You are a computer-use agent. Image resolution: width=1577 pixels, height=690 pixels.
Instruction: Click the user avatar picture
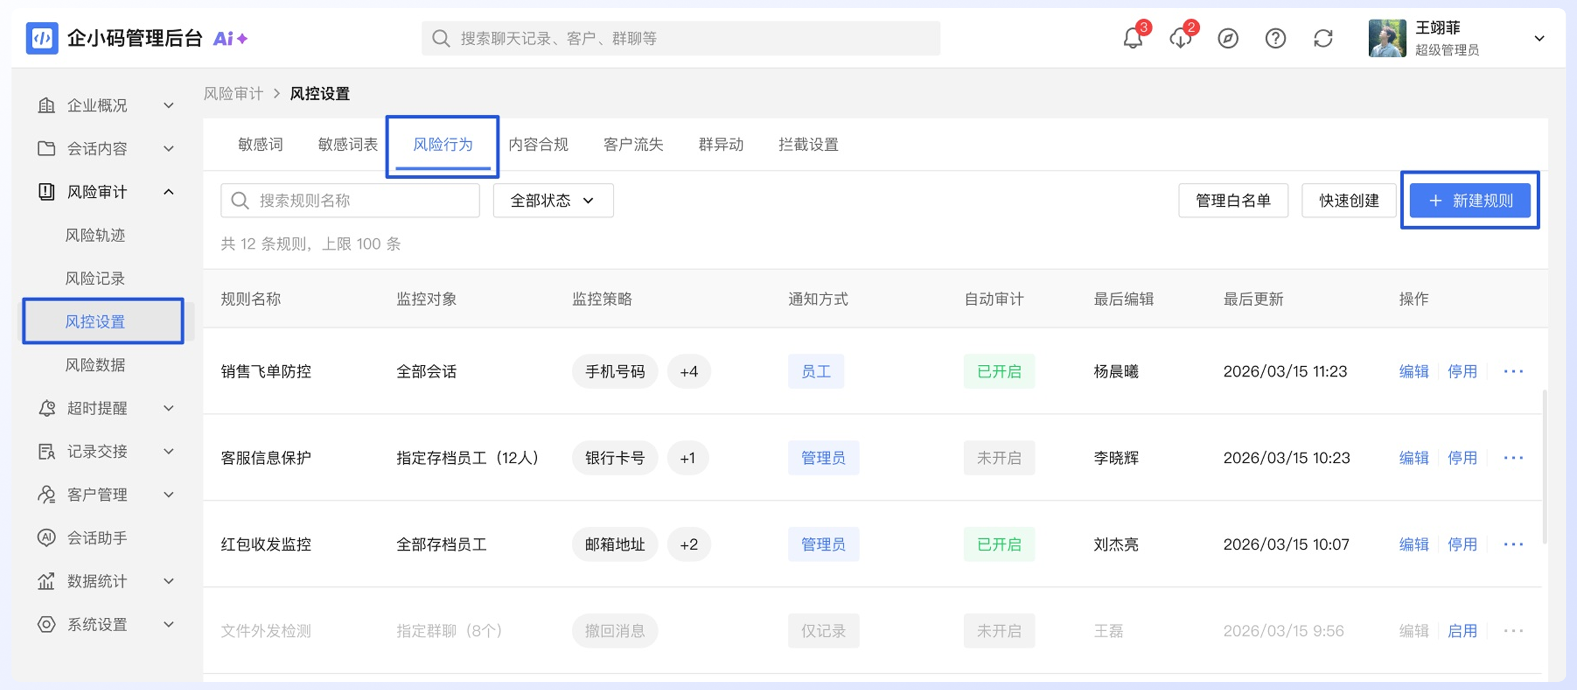coord(1387,38)
